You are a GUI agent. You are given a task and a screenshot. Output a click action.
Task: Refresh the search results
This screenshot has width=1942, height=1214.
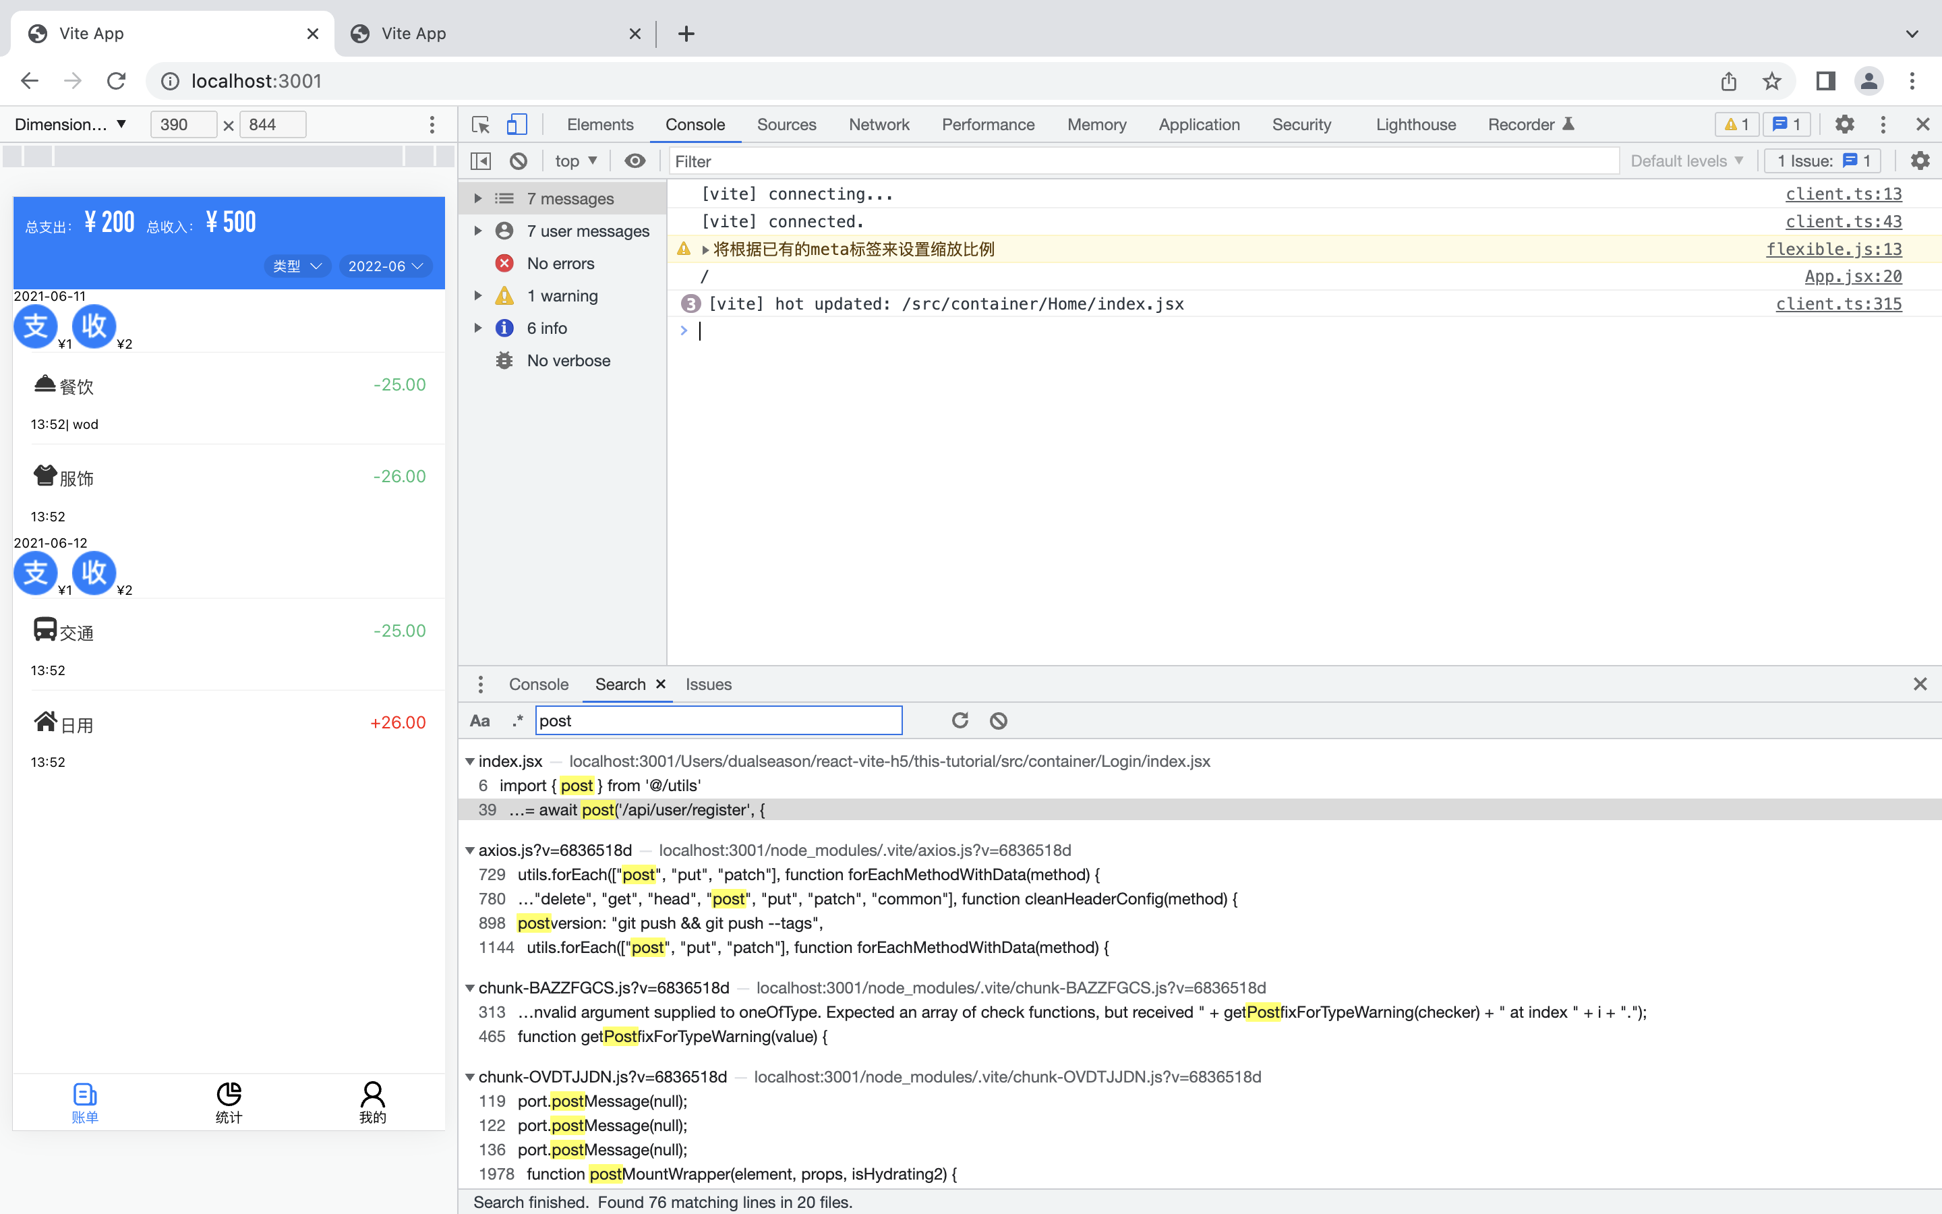coord(960,720)
